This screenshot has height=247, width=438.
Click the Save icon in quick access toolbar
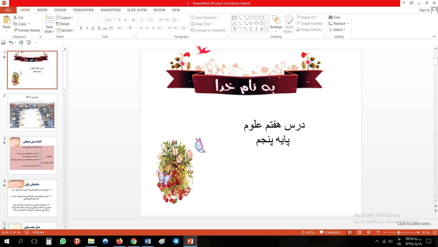(3, 43)
